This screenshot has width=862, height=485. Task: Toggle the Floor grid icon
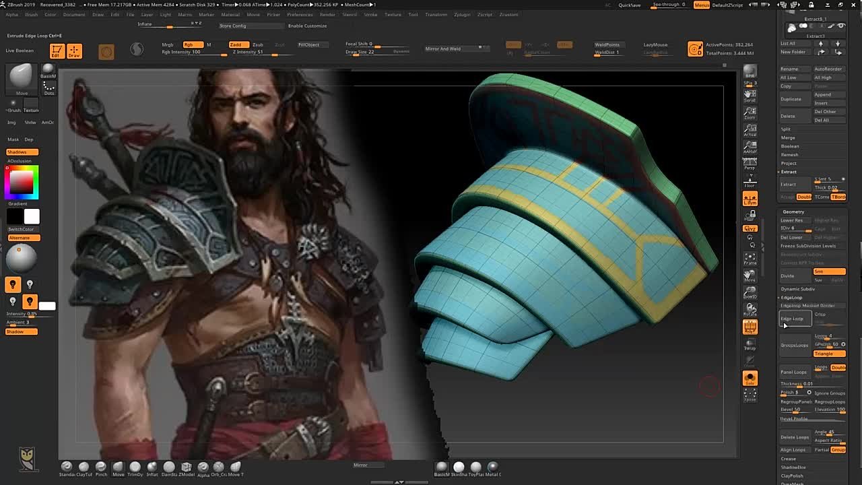coord(750,181)
